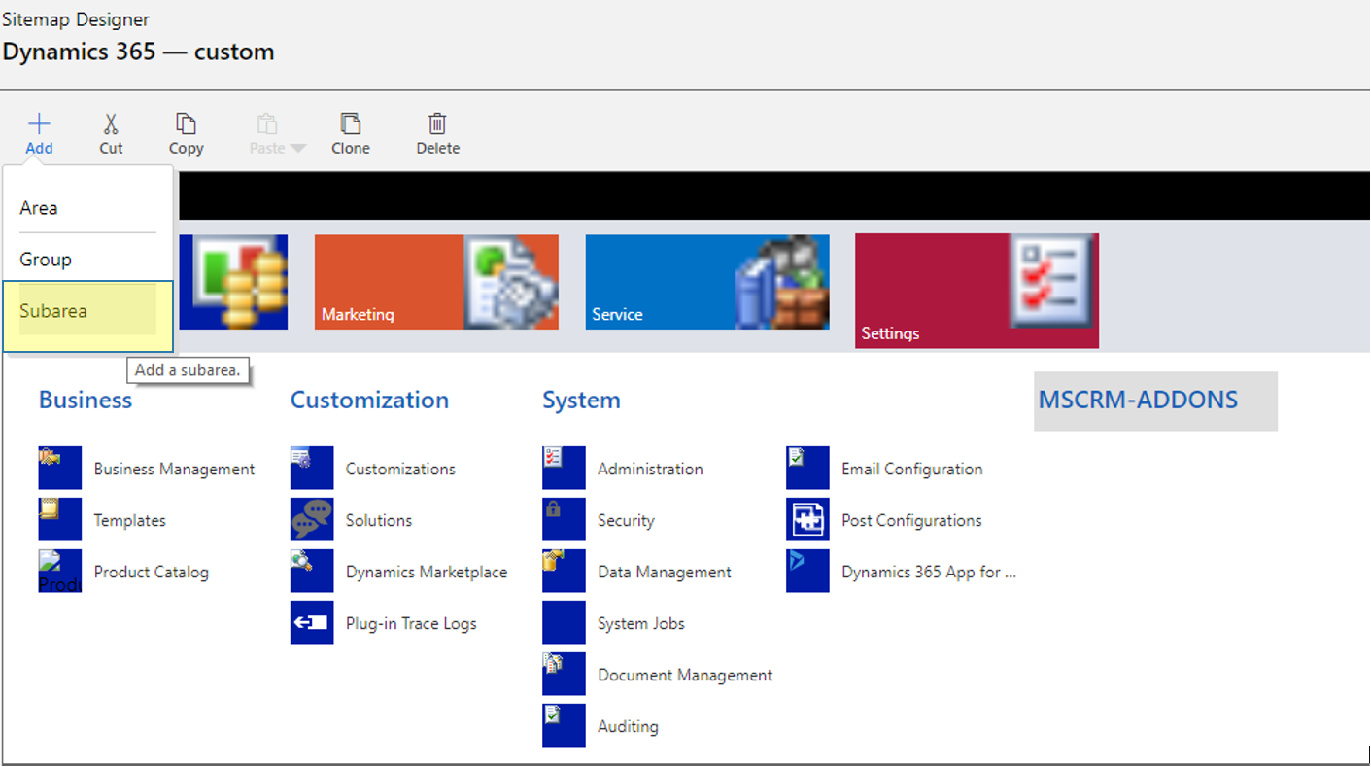Select the System Jobs label
The width and height of the screenshot is (1371, 767).
(x=641, y=623)
